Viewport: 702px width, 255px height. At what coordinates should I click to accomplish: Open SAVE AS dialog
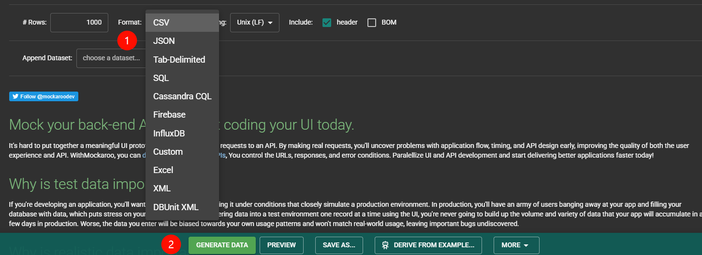coord(339,245)
